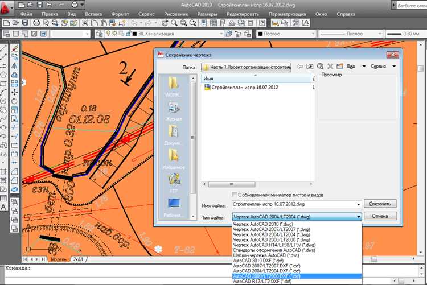Image resolution: width=427 pixels, height=285 pixels.
Task: Open the 'Папка' folder path dropdown
Action: click(246, 67)
